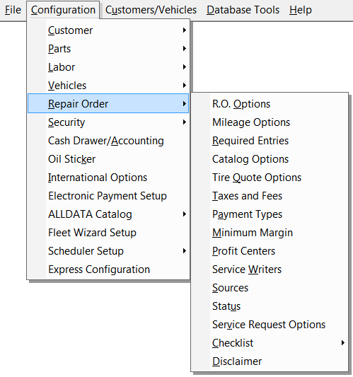Open the Customers/Vehicles menu
Viewport: 353px width, 377px height.
click(x=151, y=10)
